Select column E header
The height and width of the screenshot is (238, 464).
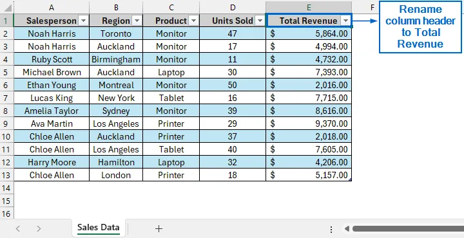point(309,7)
